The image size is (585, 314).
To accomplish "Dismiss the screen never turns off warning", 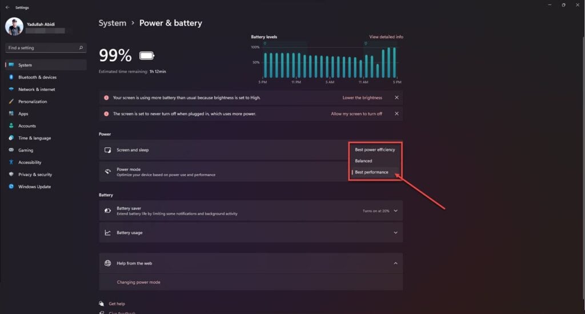I will click(396, 114).
